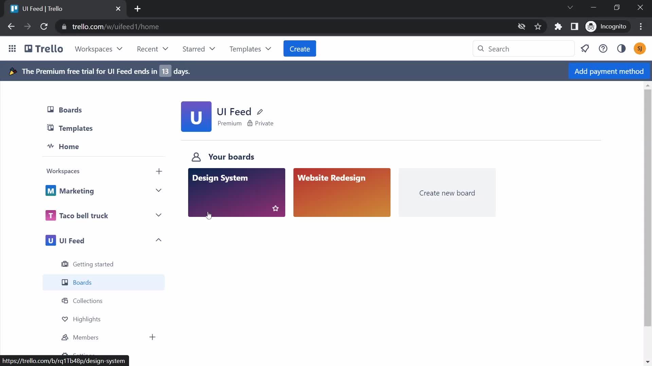Open the Workspaces dropdown menu

[98, 49]
